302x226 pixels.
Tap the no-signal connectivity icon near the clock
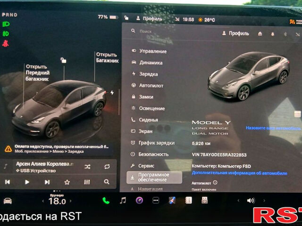coord(177,19)
